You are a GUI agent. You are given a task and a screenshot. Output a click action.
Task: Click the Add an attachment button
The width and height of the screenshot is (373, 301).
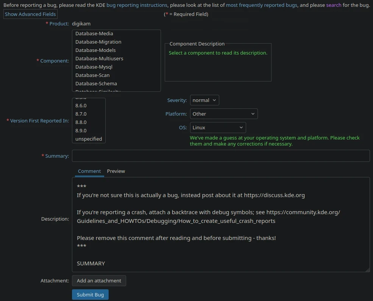pos(99,281)
